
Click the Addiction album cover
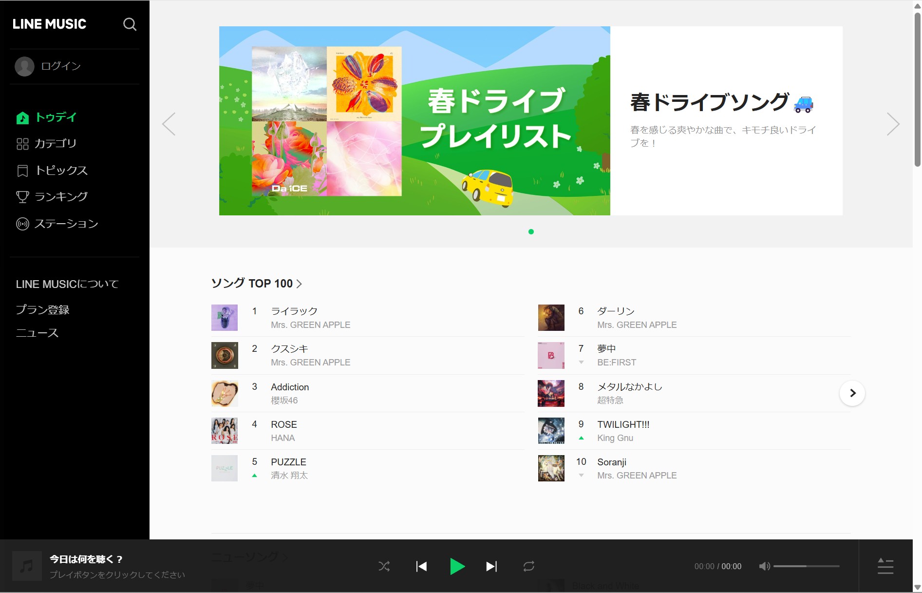tap(225, 393)
